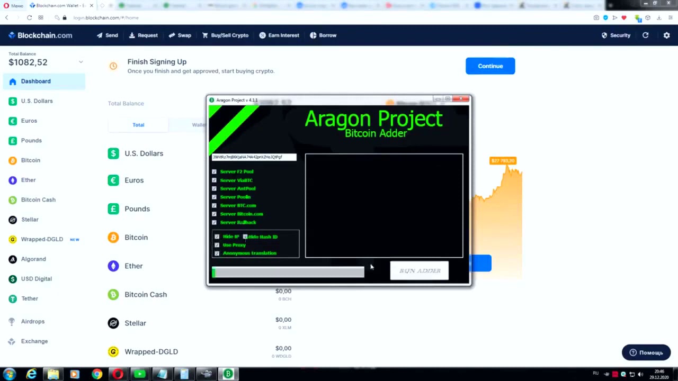This screenshot has width=678, height=381.
Task: Open the Opera browser from the taskbar
Action: point(118,374)
